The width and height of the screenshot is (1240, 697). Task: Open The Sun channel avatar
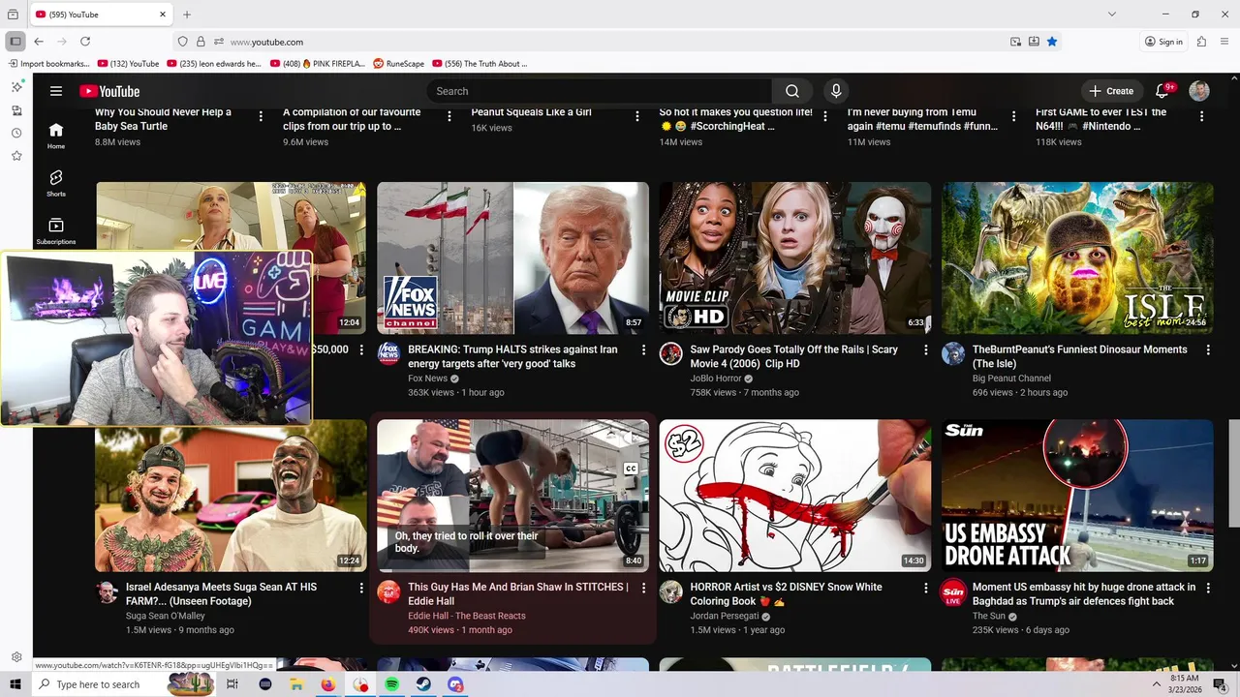[x=953, y=591]
